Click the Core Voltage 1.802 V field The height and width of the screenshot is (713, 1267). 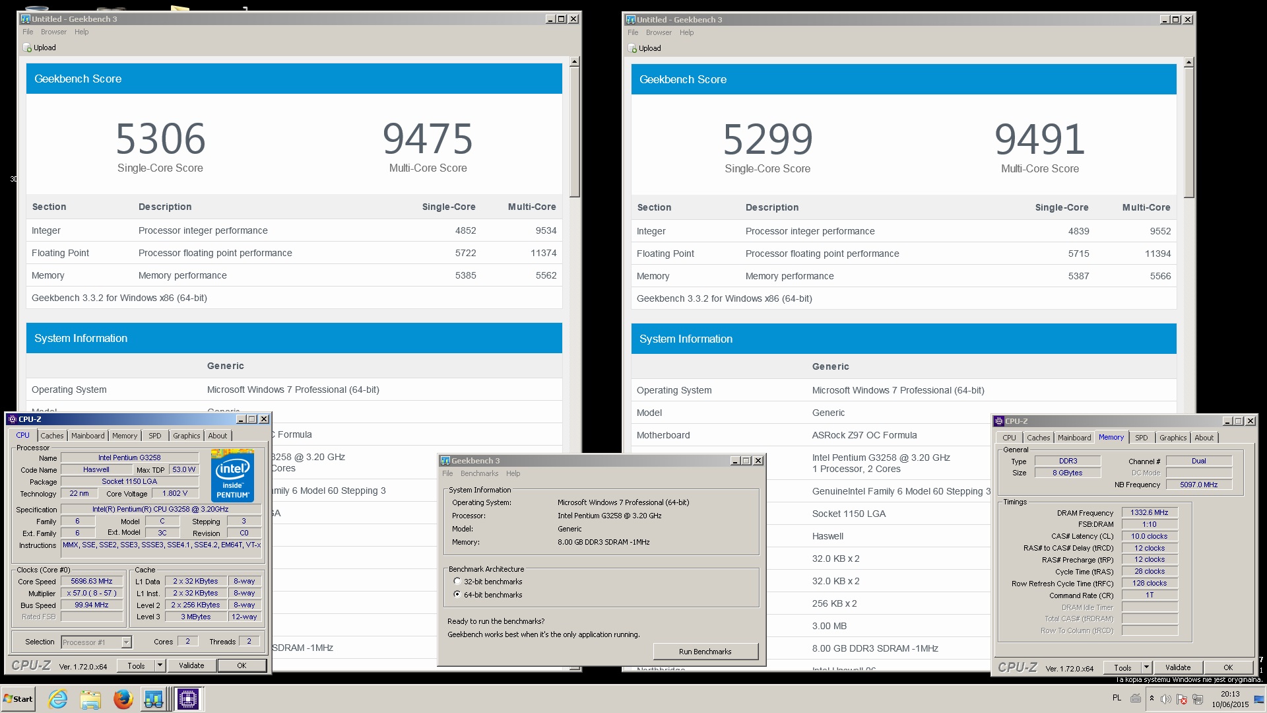tap(175, 493)
